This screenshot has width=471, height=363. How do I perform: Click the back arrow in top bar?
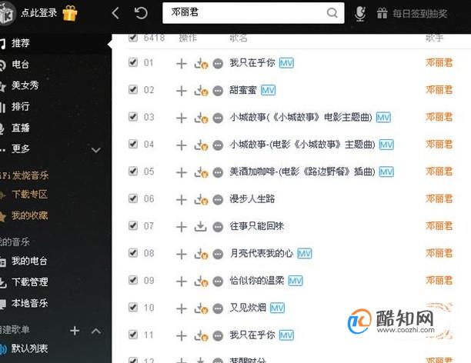115,13
